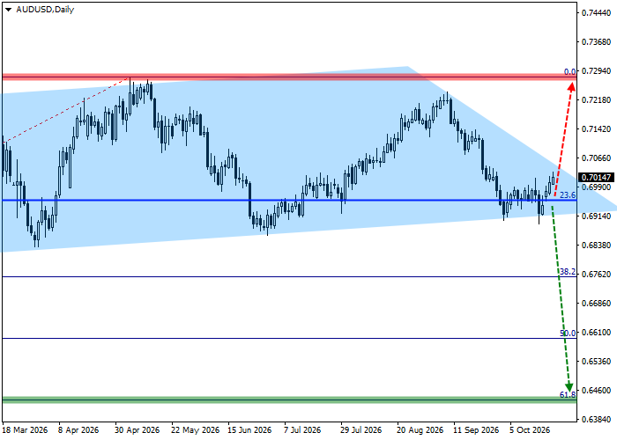
Task: Select the 0.72940 price axis value
Action: point(597,71)
